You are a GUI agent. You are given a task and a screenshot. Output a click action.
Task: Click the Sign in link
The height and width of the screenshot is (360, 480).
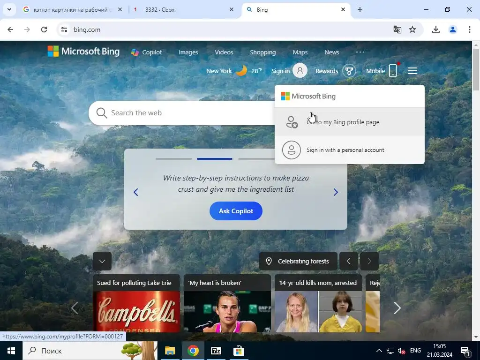[280, 71]
